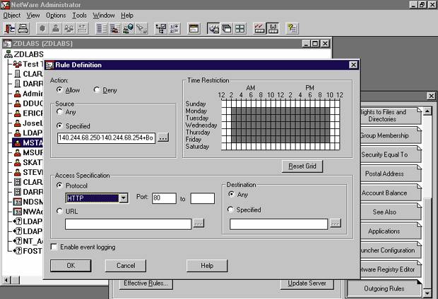
Task: Select the ZDLABS root tree icon
Action: (8, 54)
